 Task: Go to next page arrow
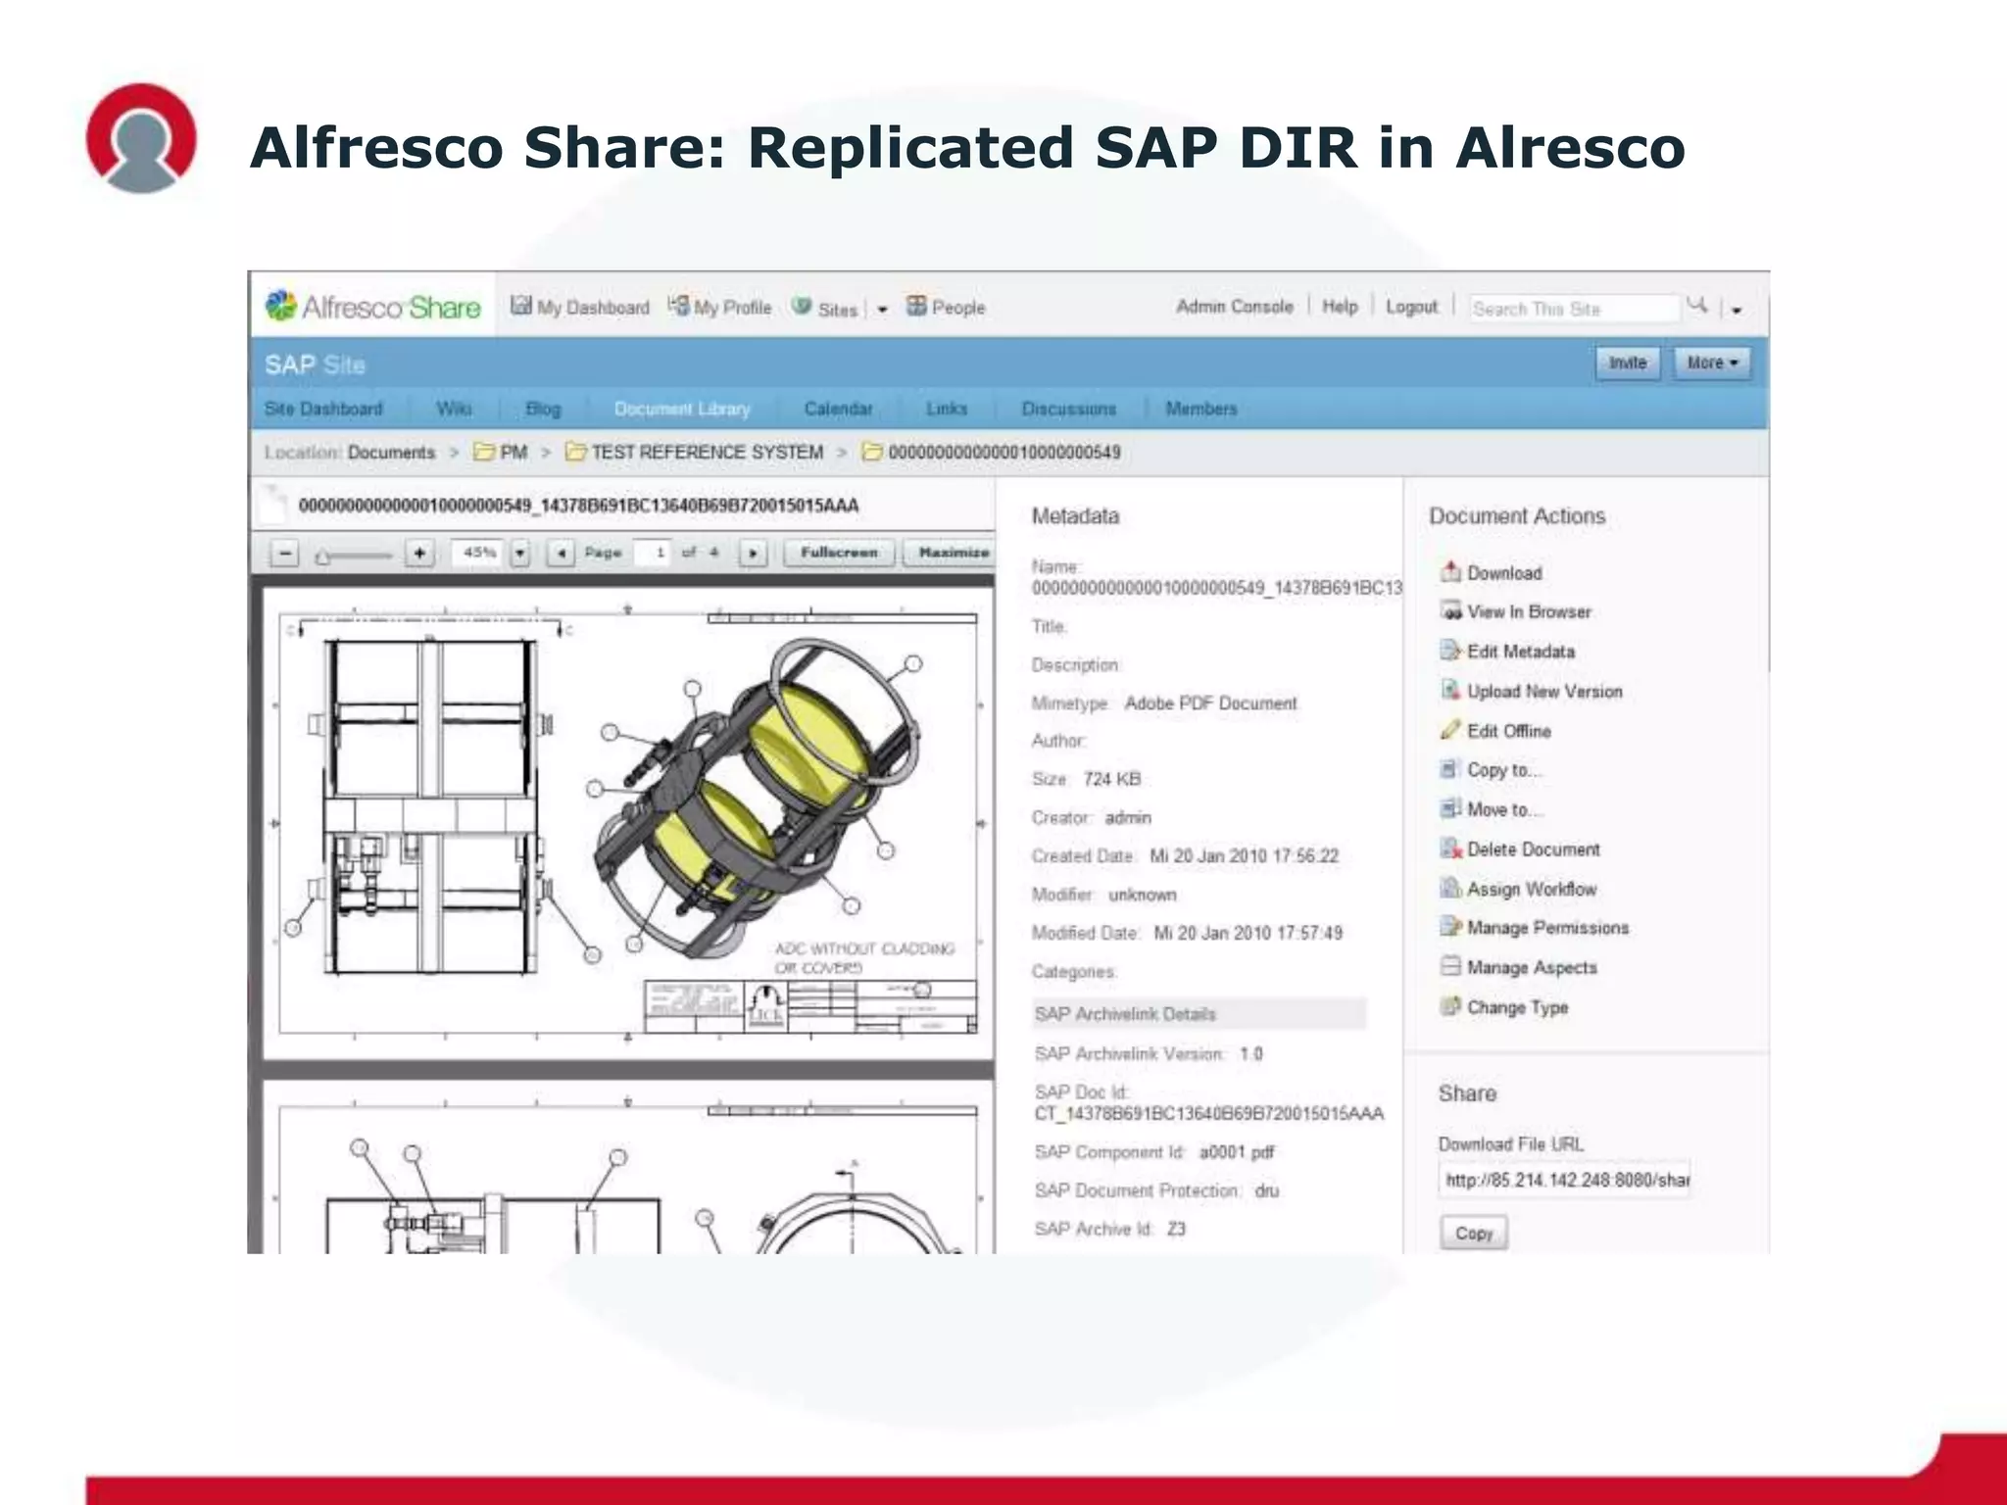[x=753, y=554]
